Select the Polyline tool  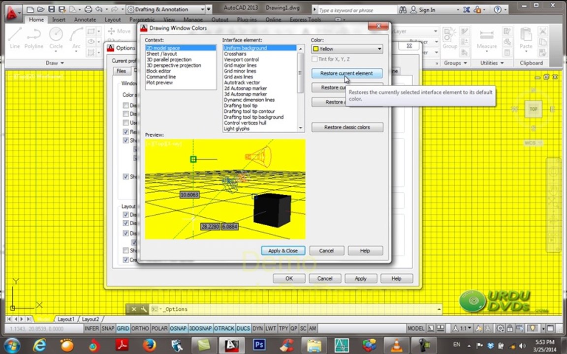click(34, 38)
